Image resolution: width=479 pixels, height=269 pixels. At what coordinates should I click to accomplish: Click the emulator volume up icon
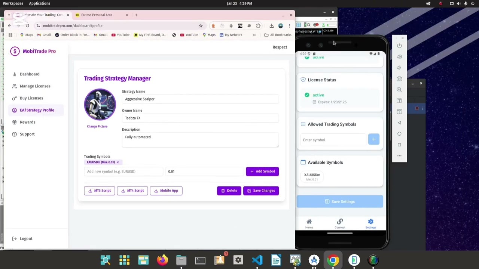399,57
